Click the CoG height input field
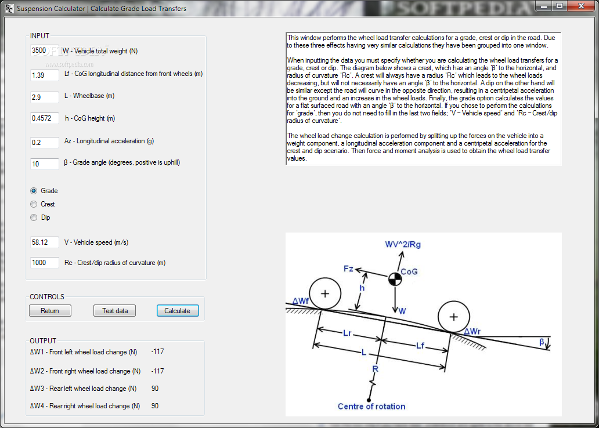 pyautogui.click(x=45, y=118)
